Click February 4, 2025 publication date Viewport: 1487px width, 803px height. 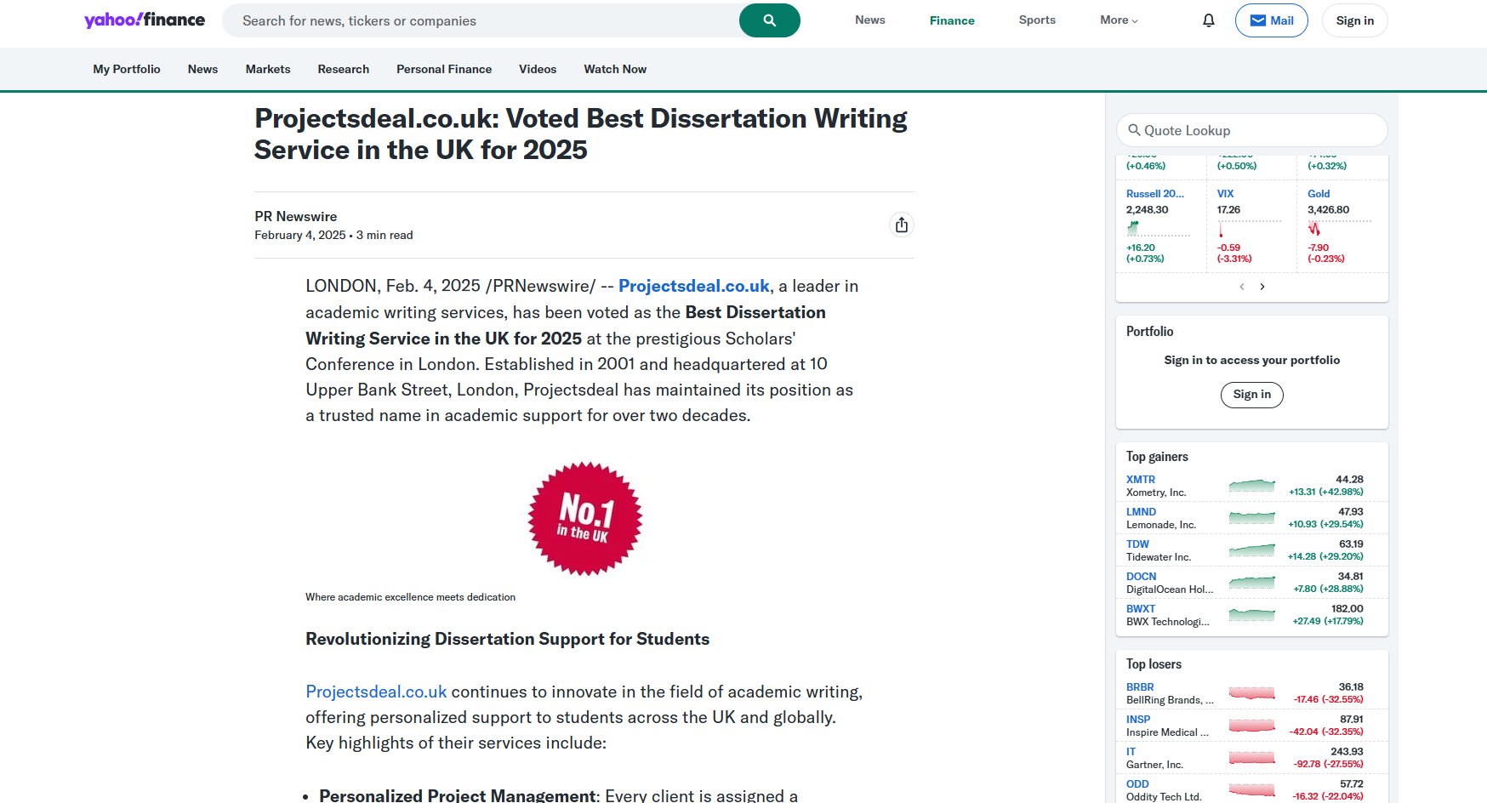coord(300,236)
